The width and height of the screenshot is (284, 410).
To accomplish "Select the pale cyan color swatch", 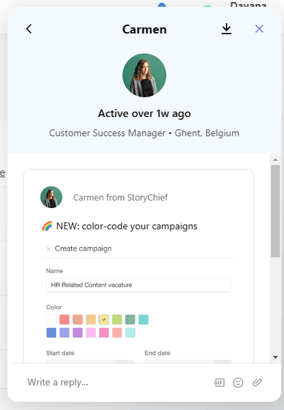I will pos(130,333).
